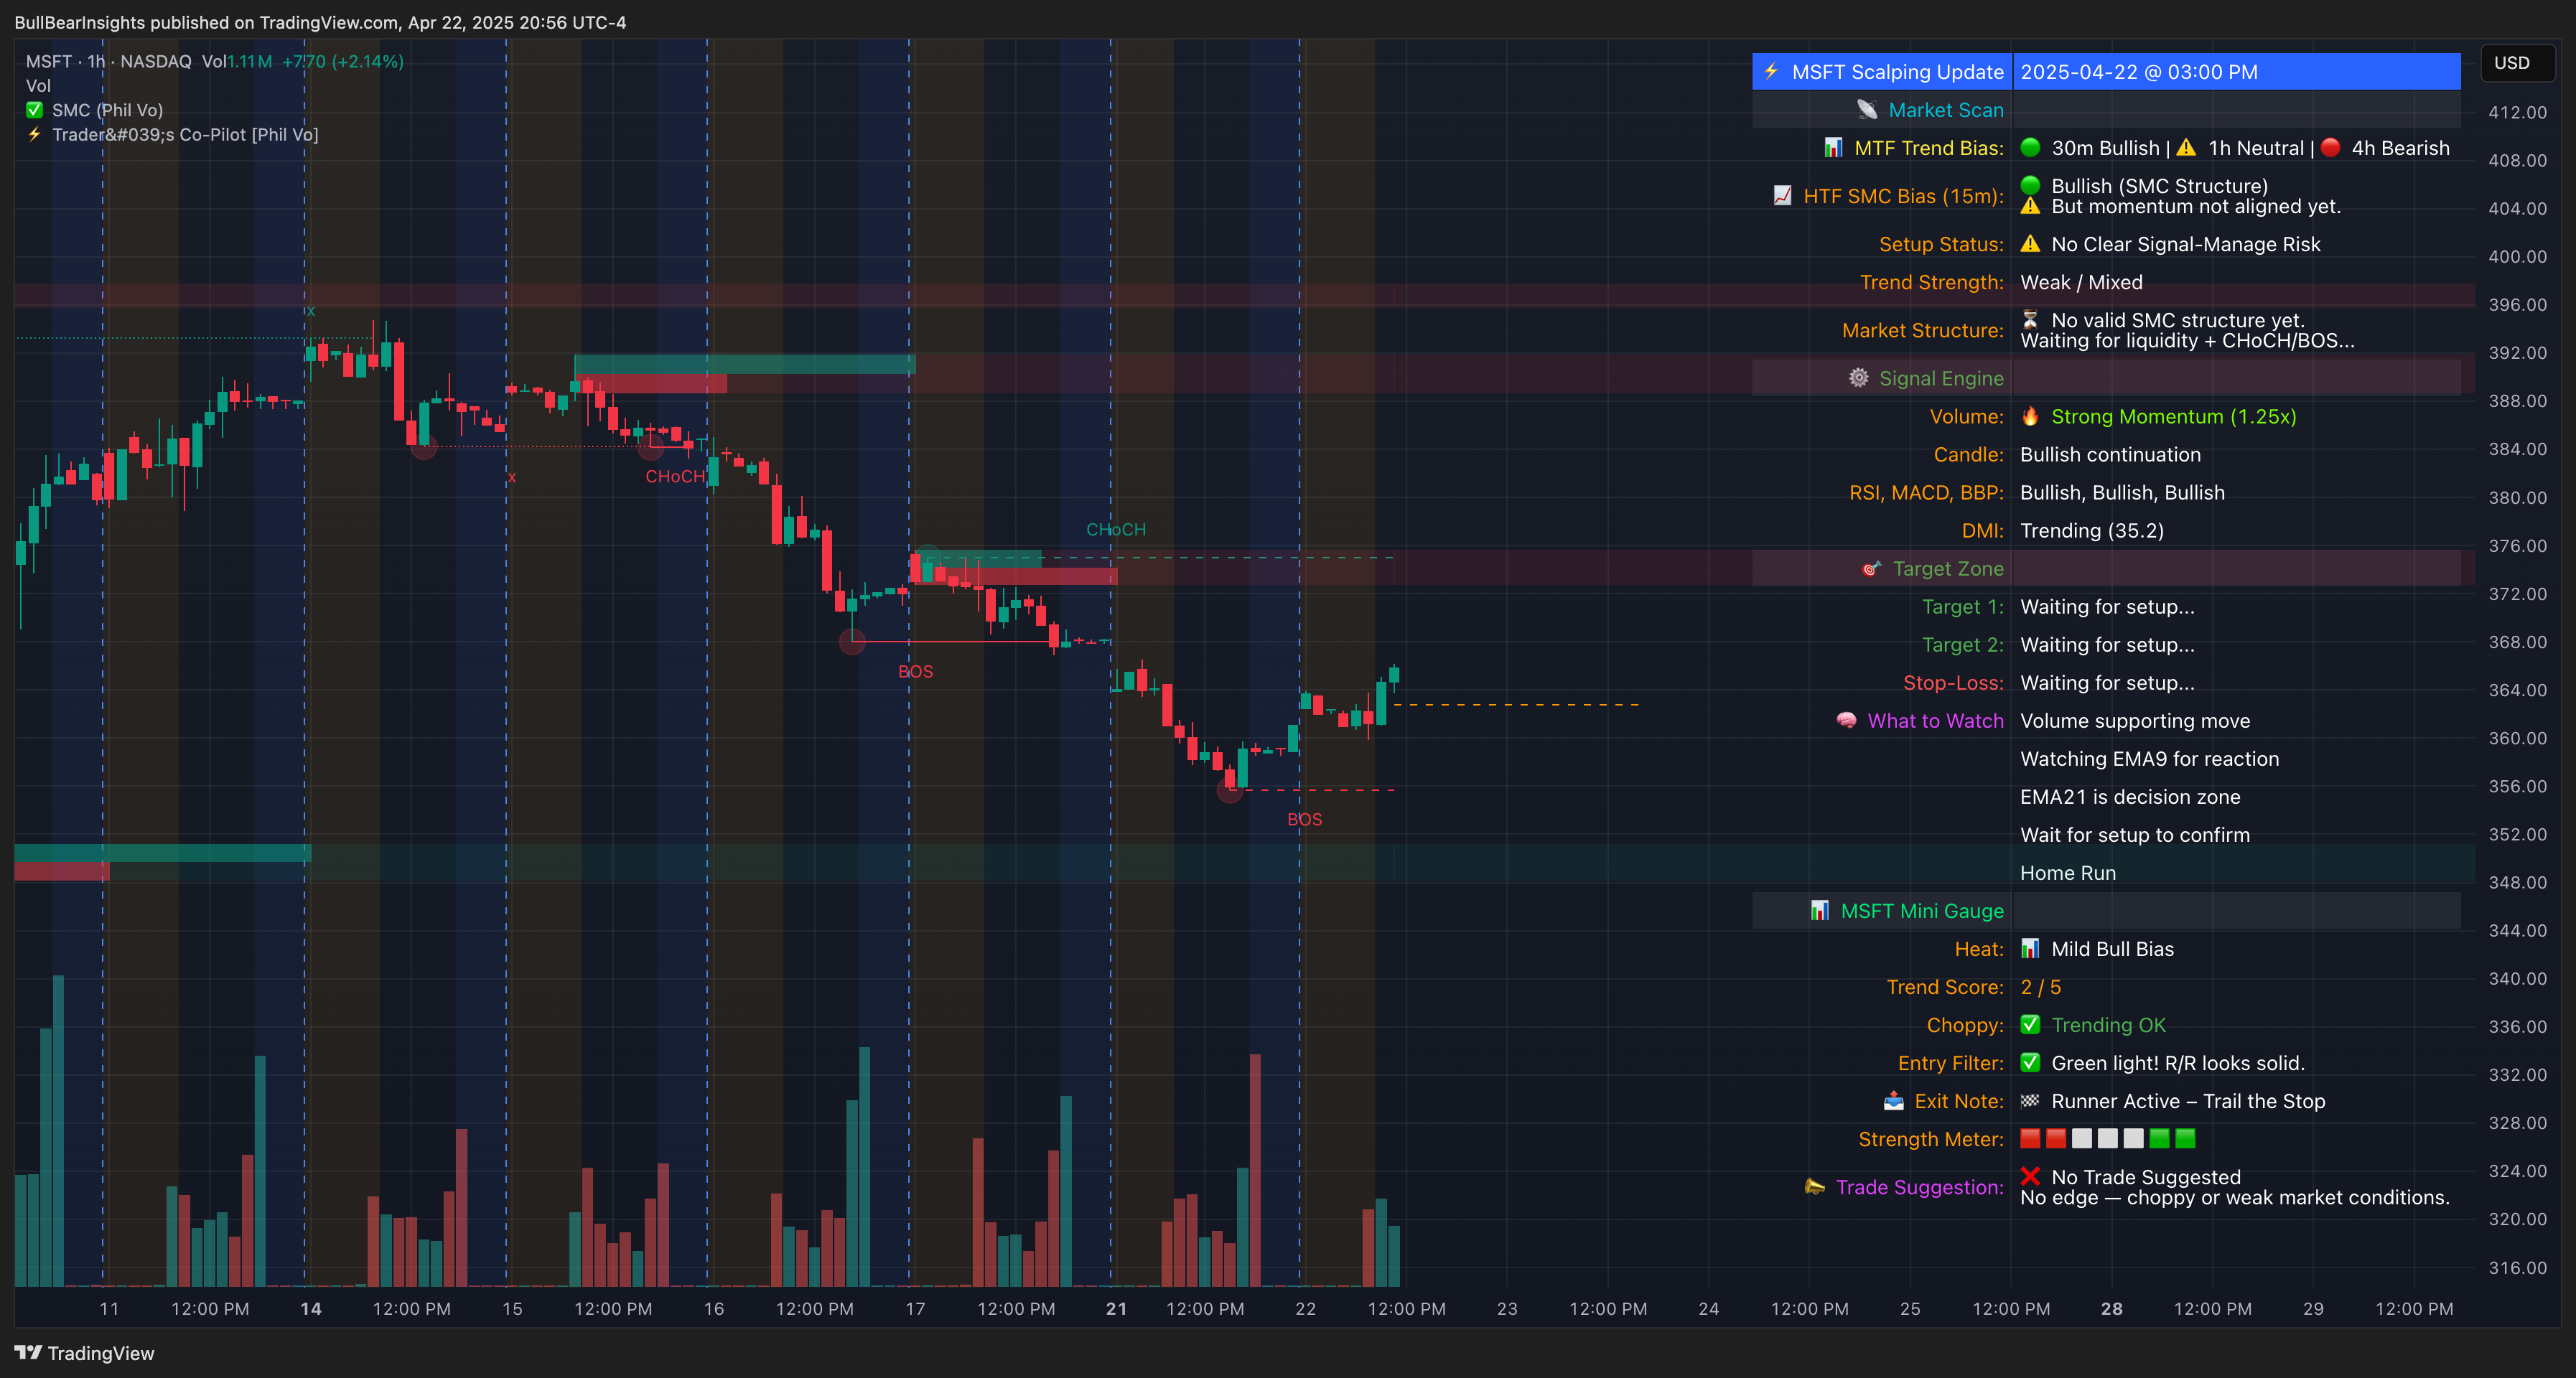Viewport: 2576px width, 1378px height.
Task: Click the TradingView logo at bottom left
Action: (x=28, y=1353)
